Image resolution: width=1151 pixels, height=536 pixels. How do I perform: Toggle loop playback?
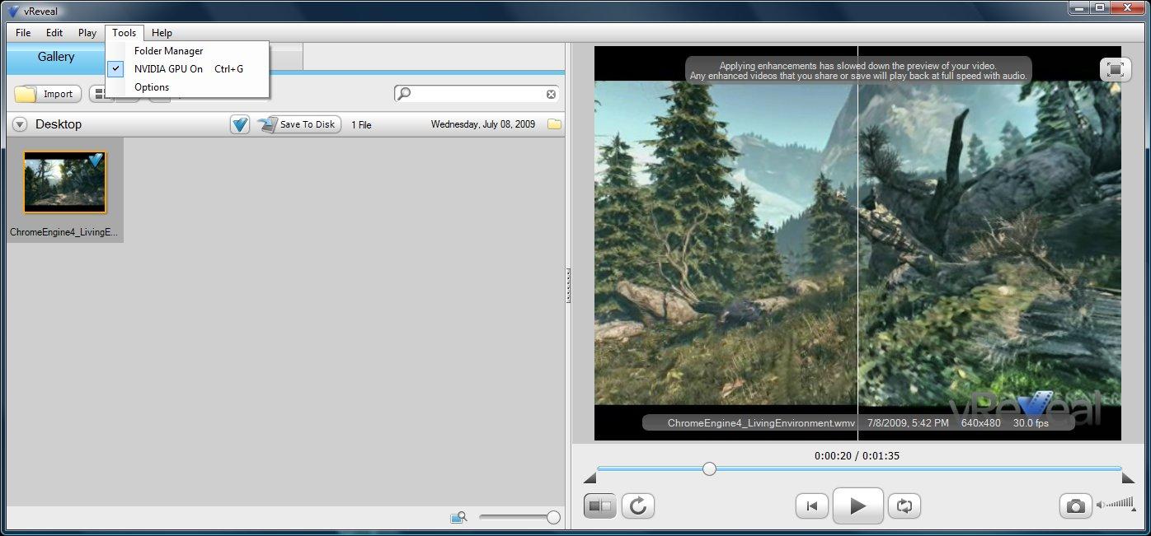click(x=904, y=506)
